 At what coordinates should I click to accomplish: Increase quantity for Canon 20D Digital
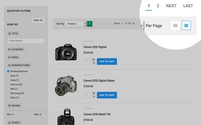94,60
